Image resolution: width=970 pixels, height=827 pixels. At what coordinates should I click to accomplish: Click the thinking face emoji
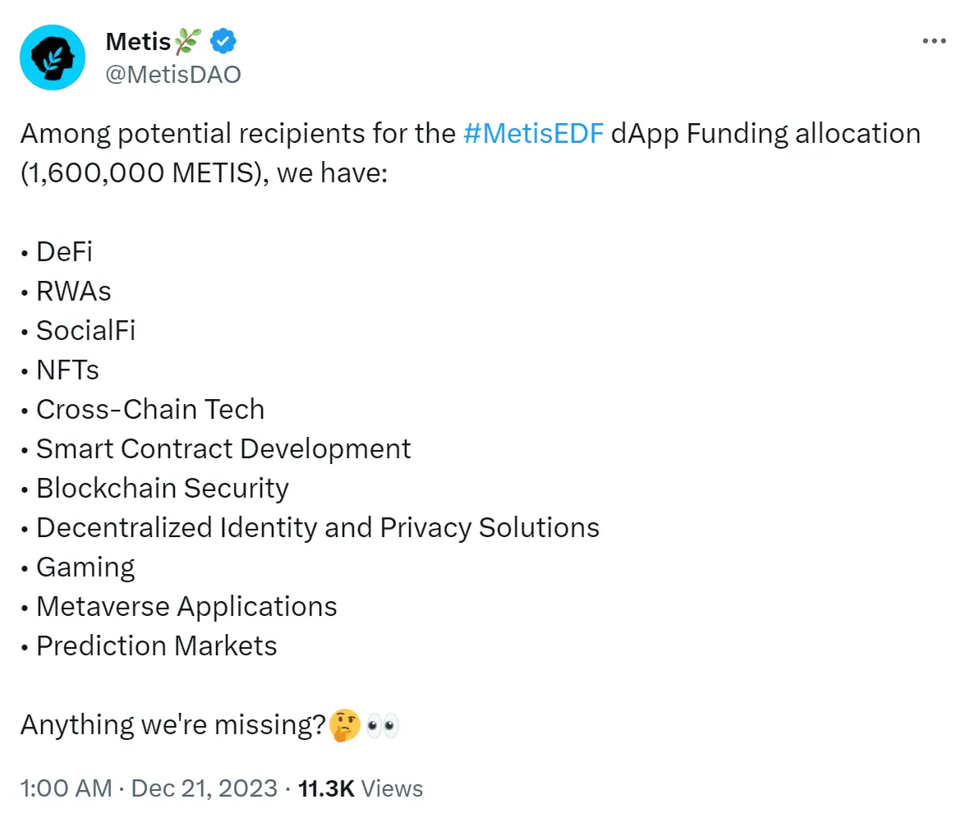coord(344,726)
